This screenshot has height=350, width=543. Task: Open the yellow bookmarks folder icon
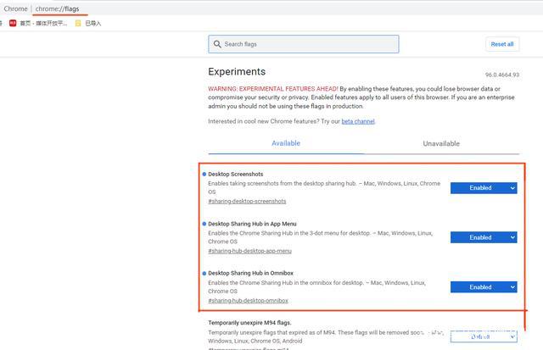click(x=78, y=23)
